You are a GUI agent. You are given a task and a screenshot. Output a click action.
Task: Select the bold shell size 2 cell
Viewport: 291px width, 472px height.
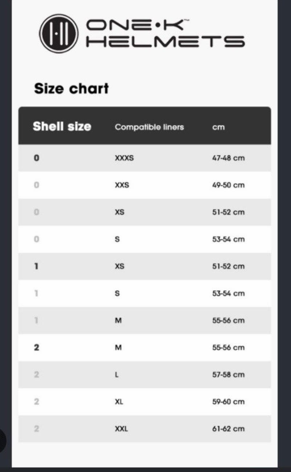tap(36, 347)
